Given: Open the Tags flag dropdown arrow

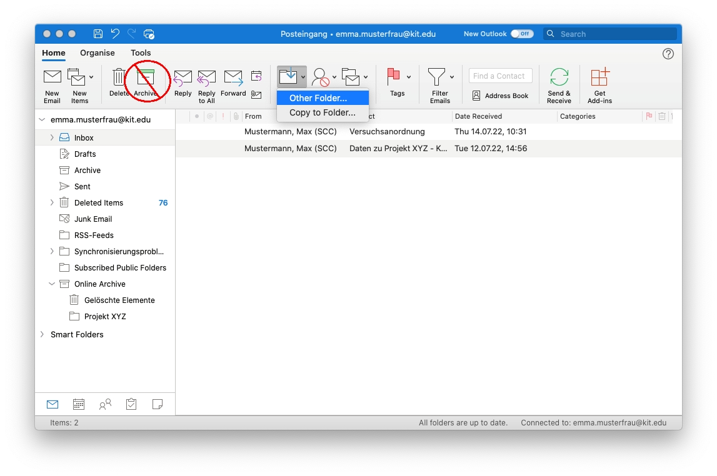Looking at the screenshot, I should [409, 77].
